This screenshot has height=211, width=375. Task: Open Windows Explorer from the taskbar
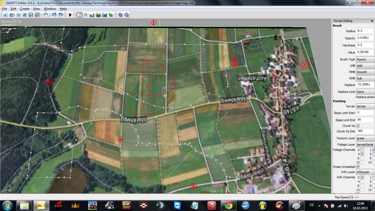(x=24, y=206)
